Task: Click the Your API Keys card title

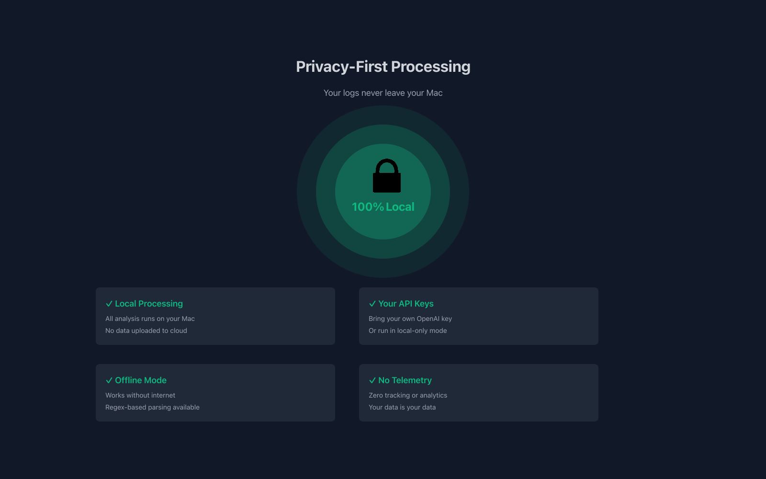Action: point(406,304)
